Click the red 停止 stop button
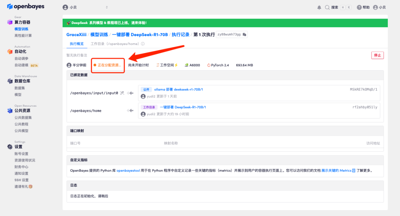Image resolution: width=400 pixels, height=216 pixels. (377, 55)
